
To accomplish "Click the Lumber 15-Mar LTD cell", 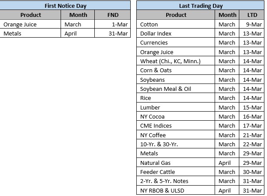I will (x=251, y=107).
